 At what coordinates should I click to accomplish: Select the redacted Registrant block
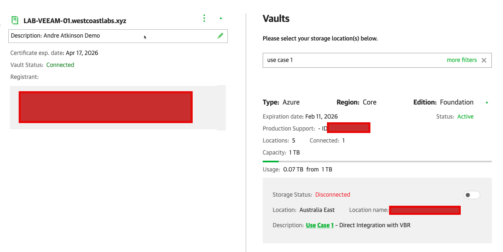pos(106,107)
